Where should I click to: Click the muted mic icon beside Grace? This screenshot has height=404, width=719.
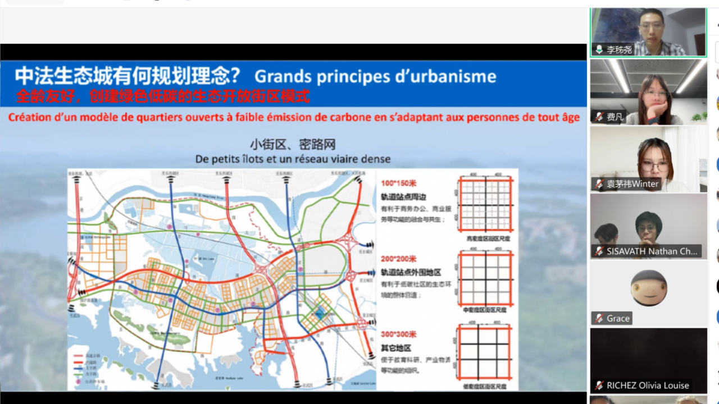tap(599, 318)
